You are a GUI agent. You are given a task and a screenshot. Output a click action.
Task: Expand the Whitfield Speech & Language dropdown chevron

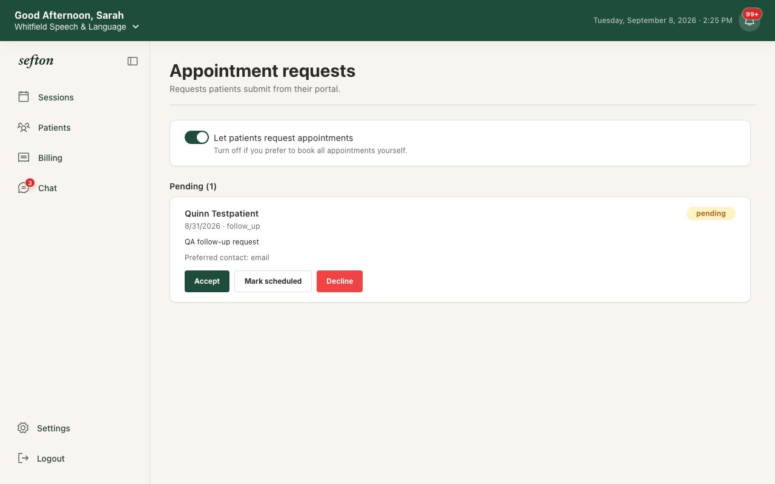136,27
